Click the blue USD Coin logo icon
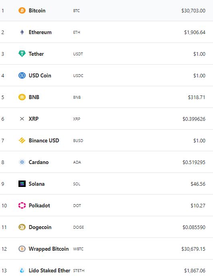This screenshot has width=213, height=278. pos(22,75)
